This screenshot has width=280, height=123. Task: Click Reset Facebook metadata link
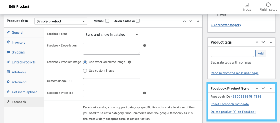tap(230, 104)
